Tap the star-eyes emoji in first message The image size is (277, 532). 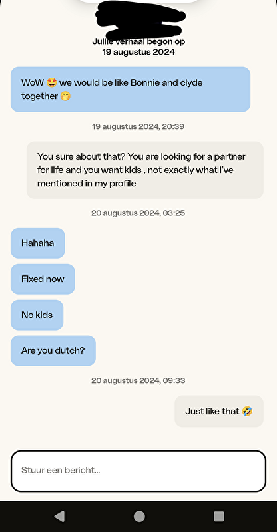click(x=52, y=82)
